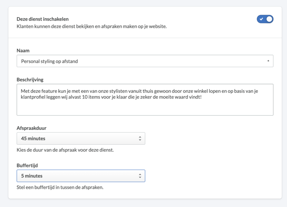The height and width of the screenshot is (207, 287).
Task: Disable the 'Deze dienst inschakelen' toggle
Action: [x=265, y=19]
